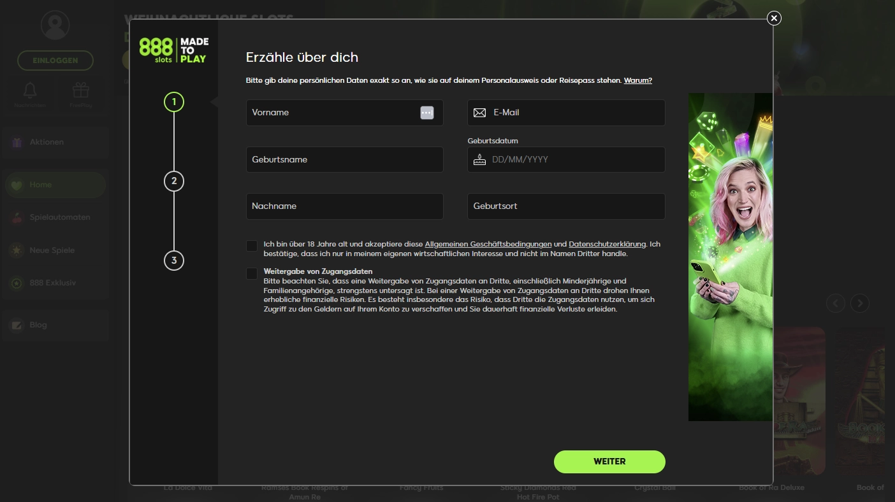Select Aktionen in the sidebar

(x=46, y=141)
